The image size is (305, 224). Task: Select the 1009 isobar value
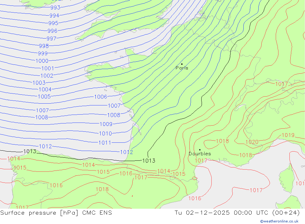click(106, 124)
